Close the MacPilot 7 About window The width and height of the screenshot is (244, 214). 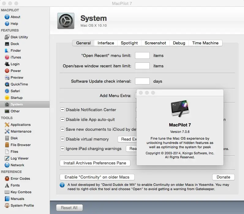click(141, 93)
